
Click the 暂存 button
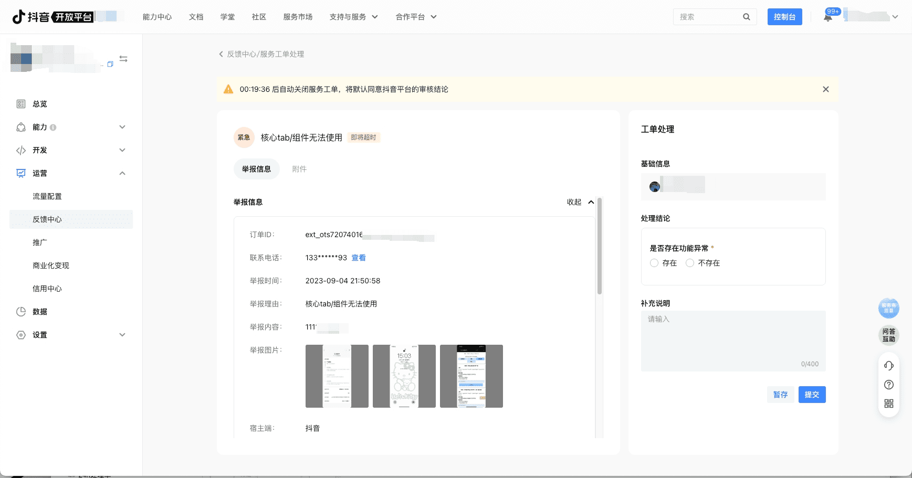(x=780, y=395)
